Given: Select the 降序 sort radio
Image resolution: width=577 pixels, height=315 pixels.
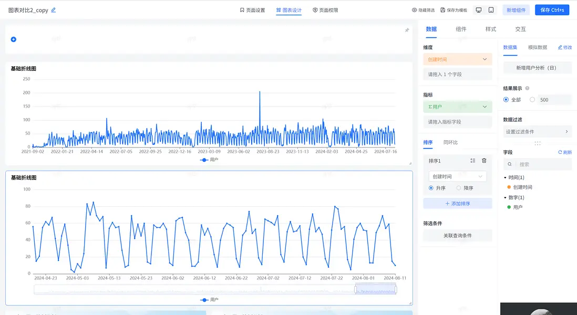Looking at the screenshot, I should 459,188.
